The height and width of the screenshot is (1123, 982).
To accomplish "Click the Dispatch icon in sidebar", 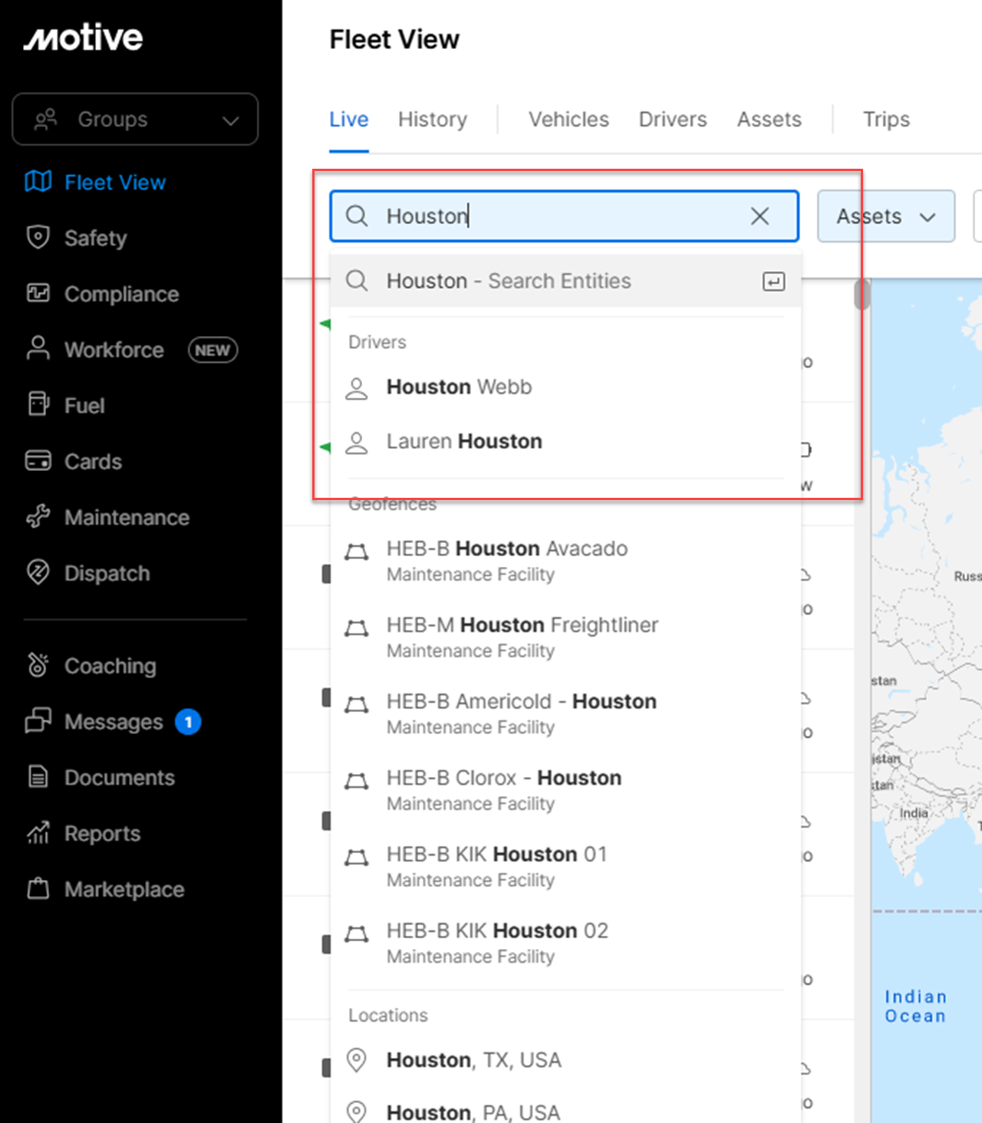I will (x=38, y=572).
